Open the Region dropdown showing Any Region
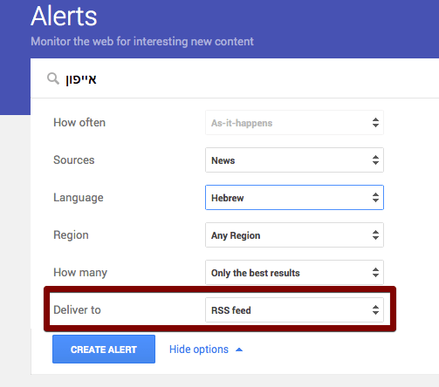The image size is (439, 387). (x=294, y=235)
